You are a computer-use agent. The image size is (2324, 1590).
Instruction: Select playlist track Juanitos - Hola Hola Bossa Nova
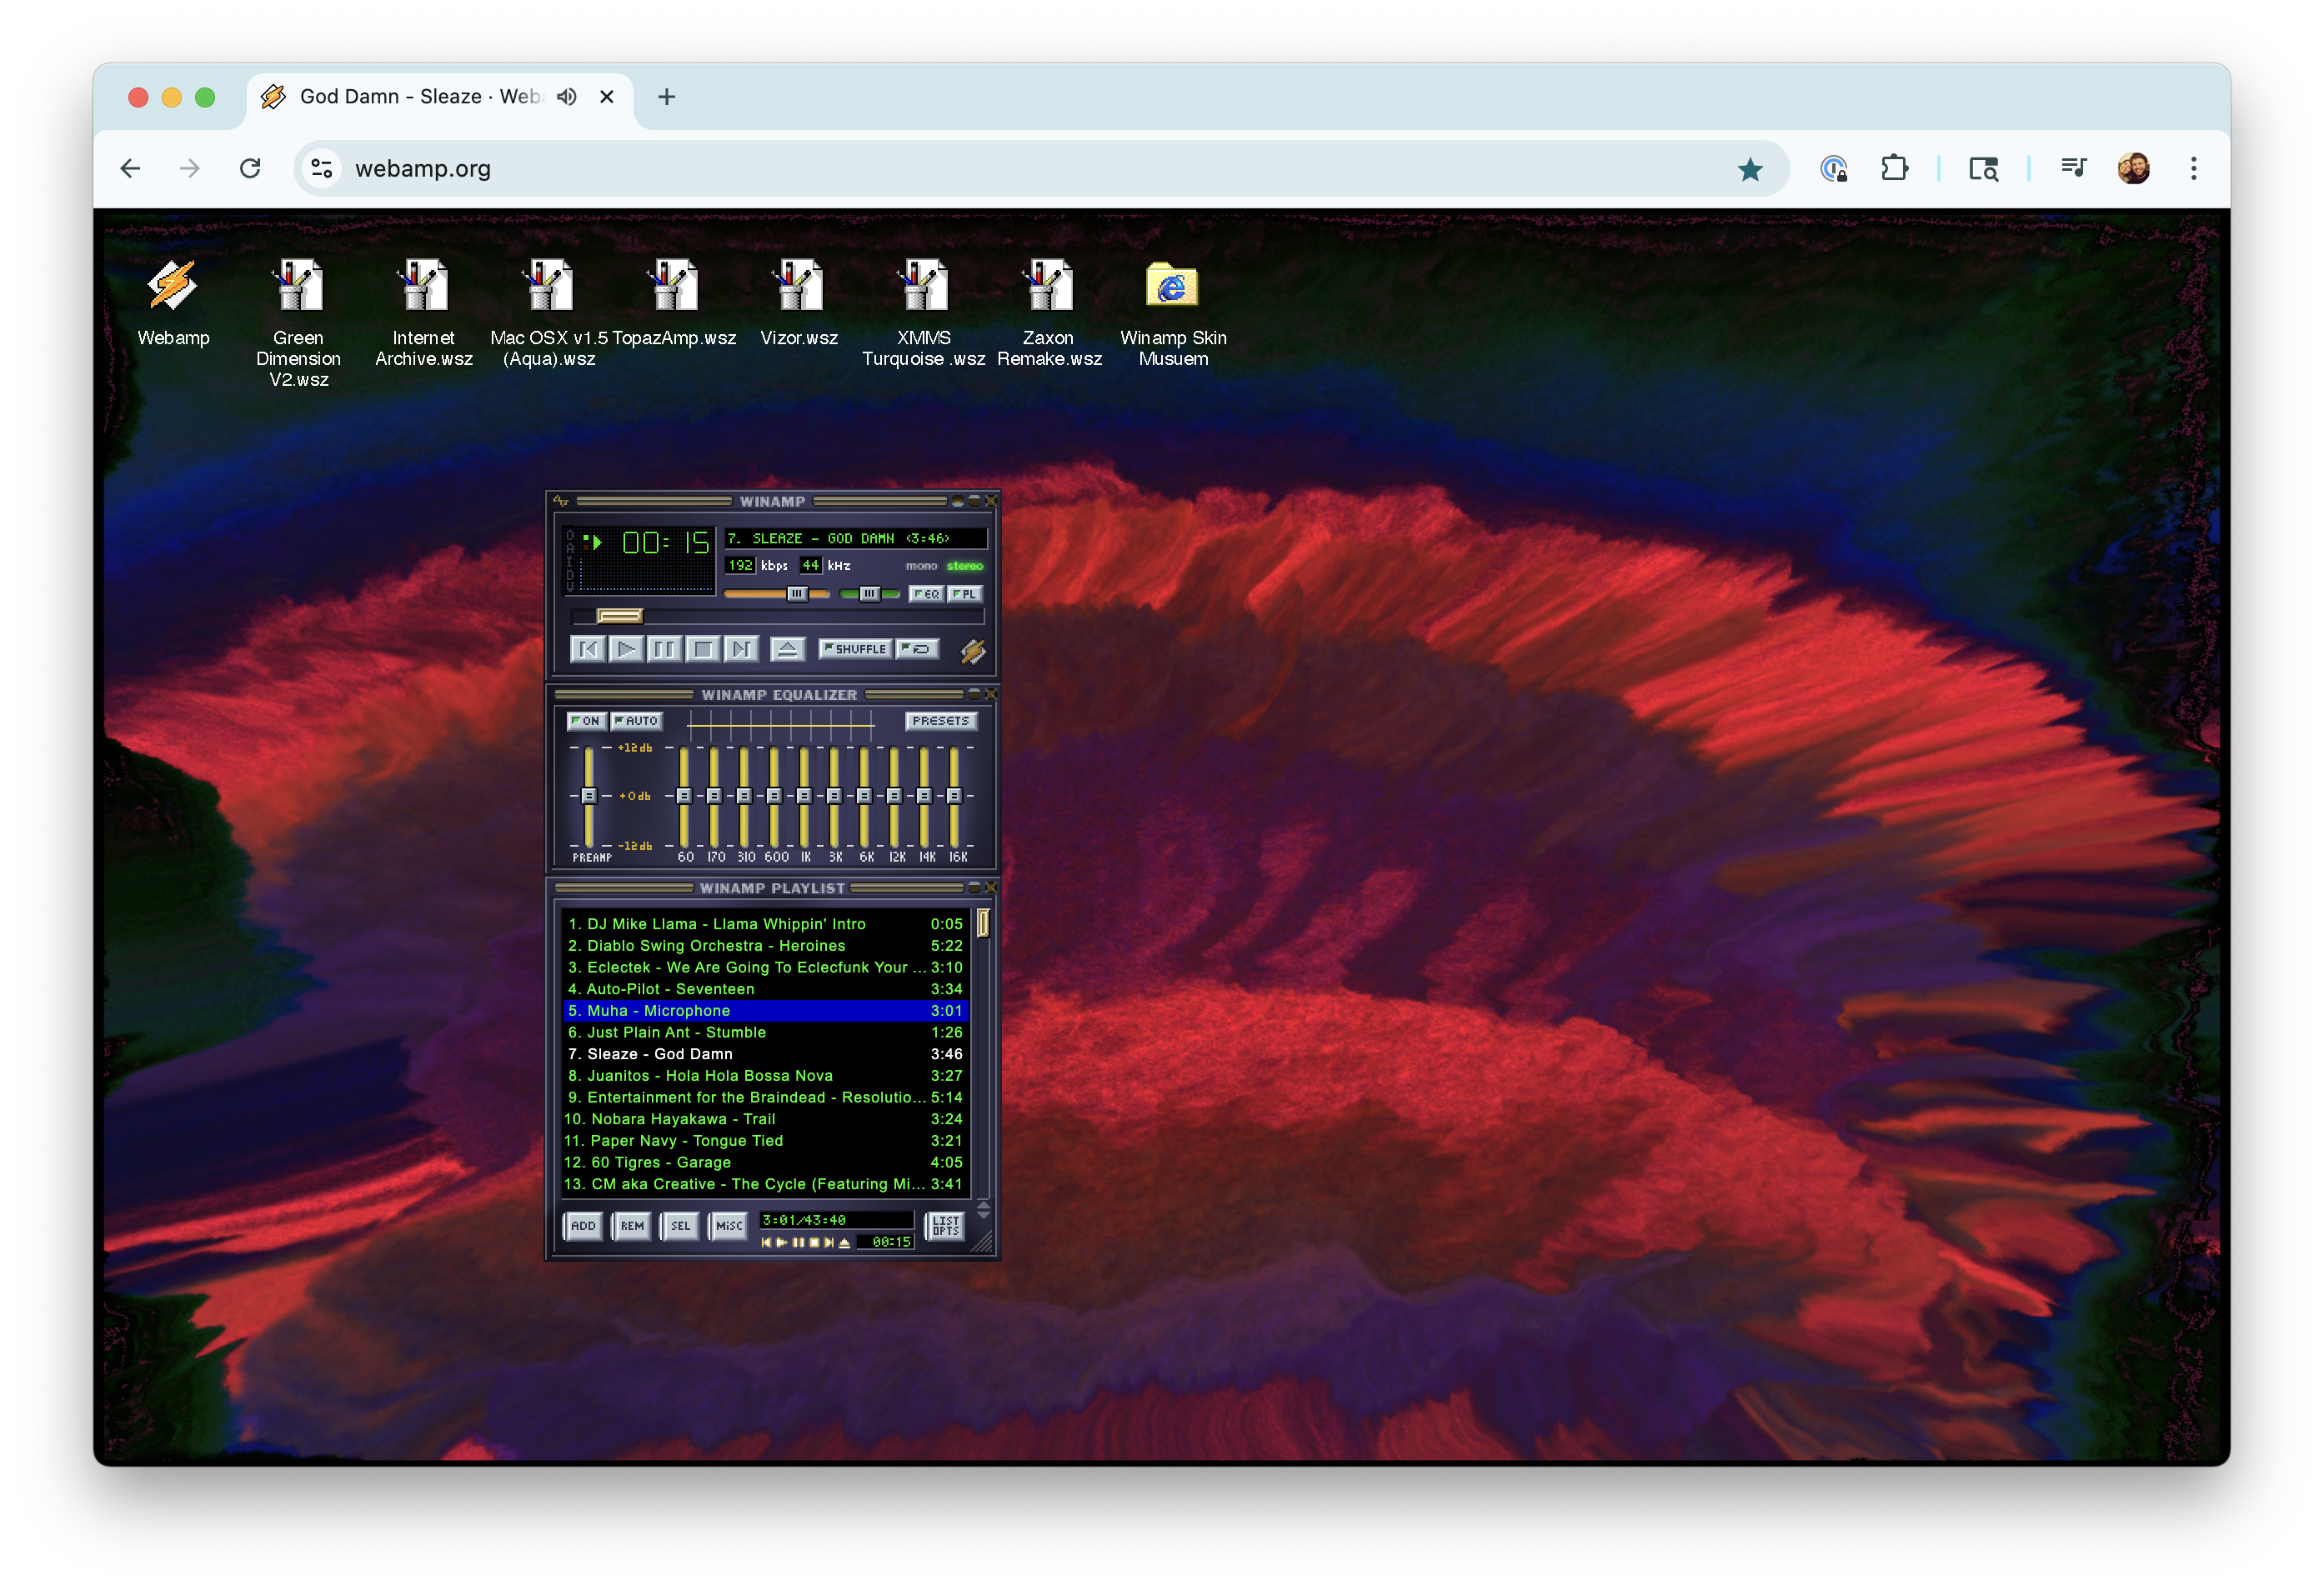coord(709,1076)
